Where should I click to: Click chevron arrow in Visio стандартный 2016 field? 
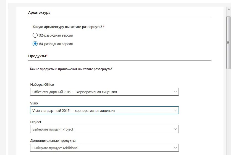click(x=175, y=110)
